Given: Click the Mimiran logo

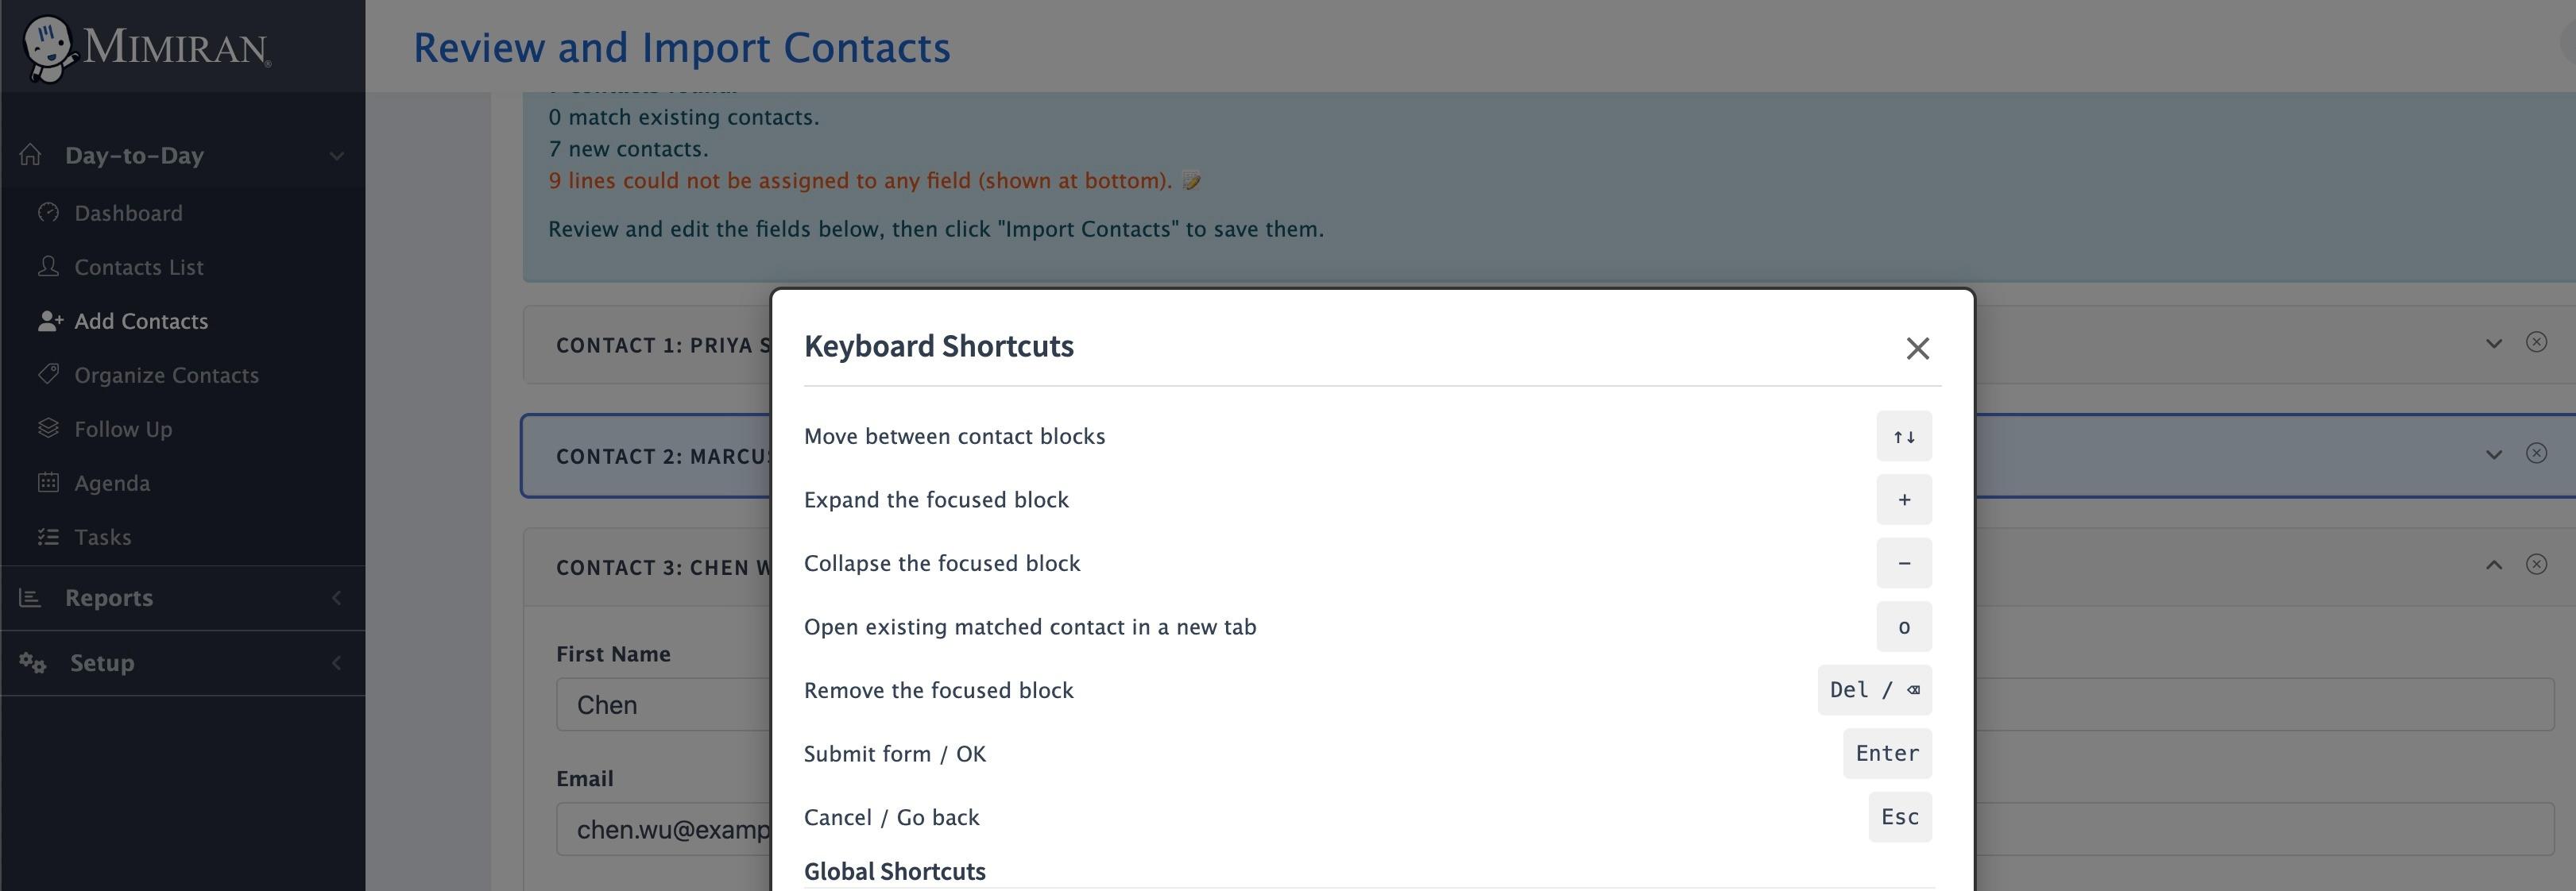Looking at the screenshot, I should pyautogui.click(x=146, y=48).
